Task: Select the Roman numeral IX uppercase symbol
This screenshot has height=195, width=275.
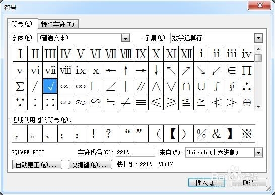Action: pyautogui.click(x=141, y=54)
